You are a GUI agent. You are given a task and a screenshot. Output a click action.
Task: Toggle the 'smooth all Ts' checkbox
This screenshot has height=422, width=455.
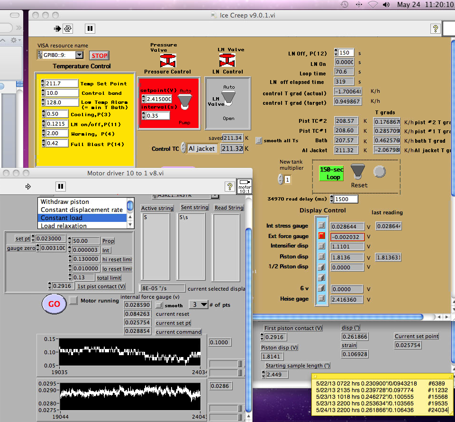tap(259, 140)
